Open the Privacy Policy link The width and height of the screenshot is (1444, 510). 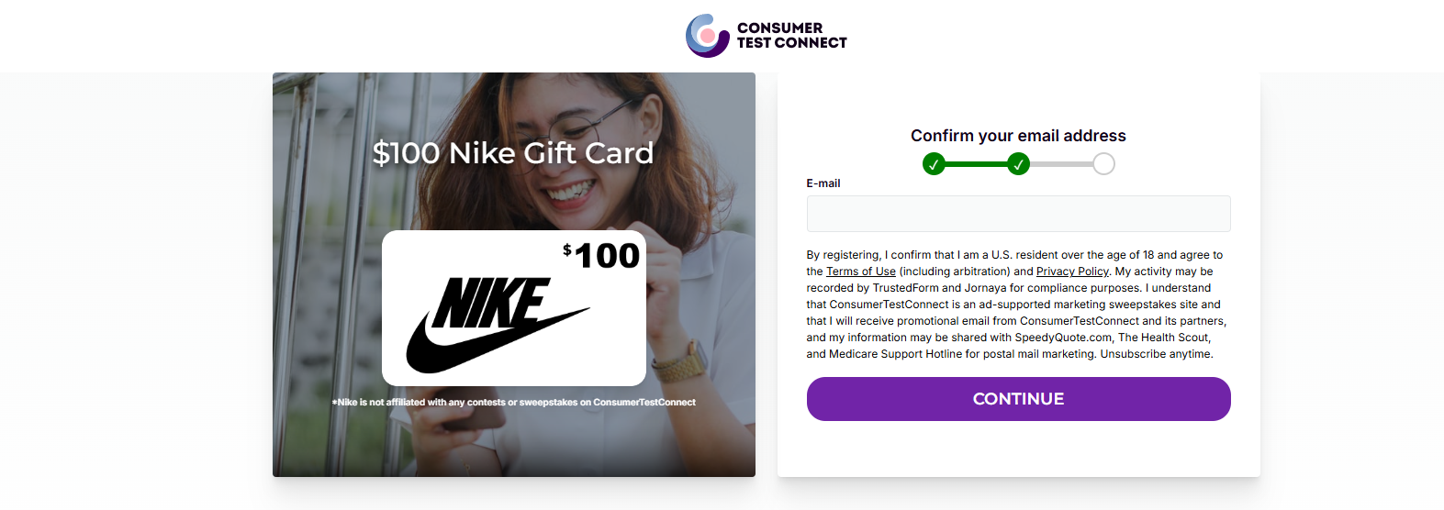1072,272
